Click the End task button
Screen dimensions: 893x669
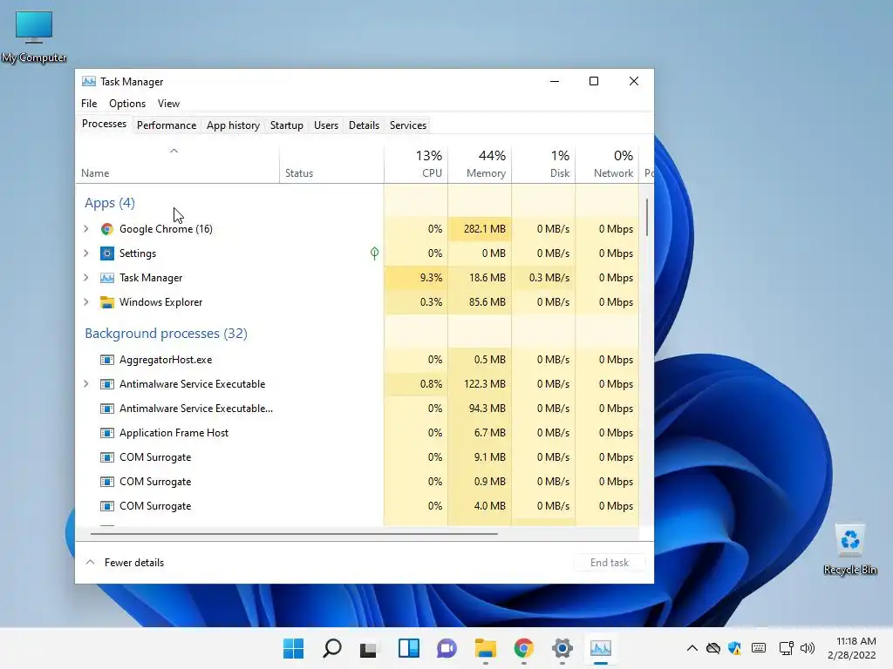coord(610,563)
